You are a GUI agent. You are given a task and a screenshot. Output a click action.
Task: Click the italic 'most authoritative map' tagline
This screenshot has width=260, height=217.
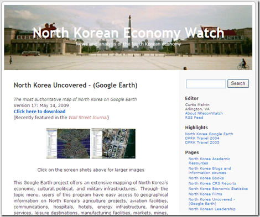coord(75,99)
